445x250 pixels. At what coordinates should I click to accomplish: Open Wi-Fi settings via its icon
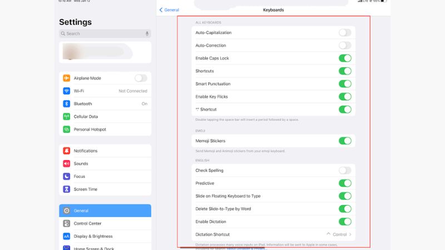tap(67, 91)
